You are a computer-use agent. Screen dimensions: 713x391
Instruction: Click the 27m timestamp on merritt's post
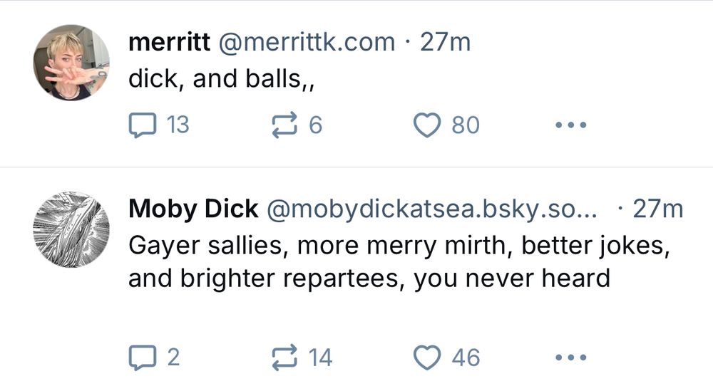coord(445,42)
